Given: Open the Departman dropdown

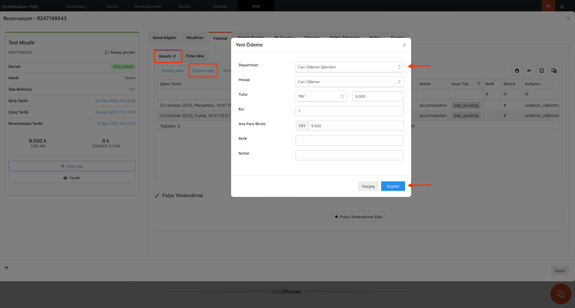Looking at the screenshot, I should pyautogui.click(x=349, y=67).
